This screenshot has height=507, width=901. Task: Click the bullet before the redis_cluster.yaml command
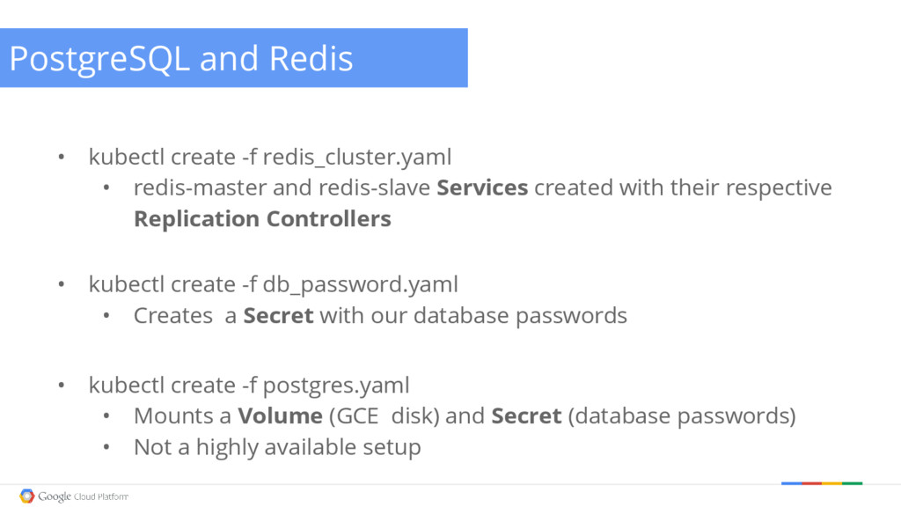62,158
